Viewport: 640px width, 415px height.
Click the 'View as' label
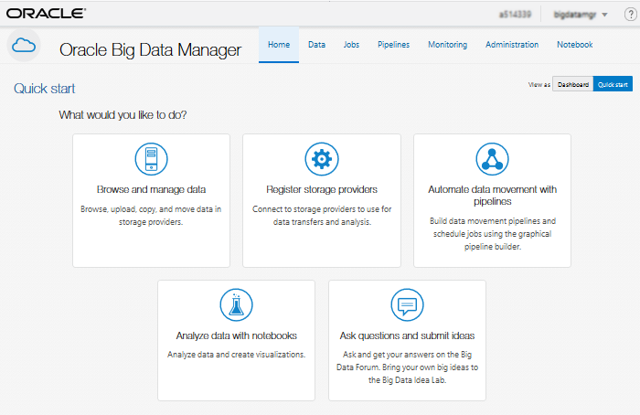click(539, 84)
